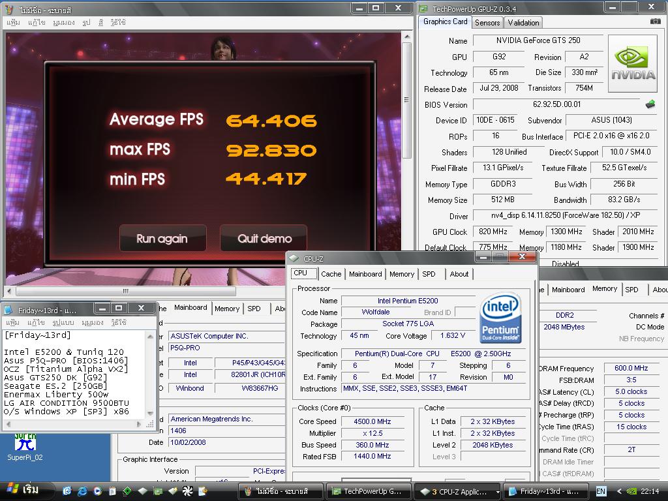Click the last quick launch paint icon
The image size is (668, 501).
(203, 491)
